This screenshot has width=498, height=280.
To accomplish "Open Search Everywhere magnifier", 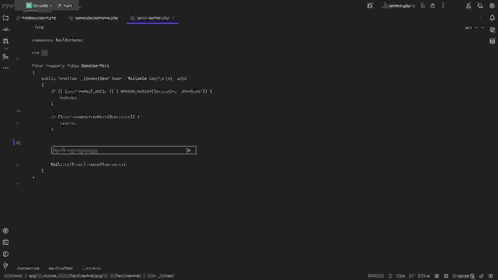I will coord(480,5).
